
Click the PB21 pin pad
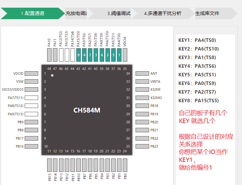tap(142, 130)
